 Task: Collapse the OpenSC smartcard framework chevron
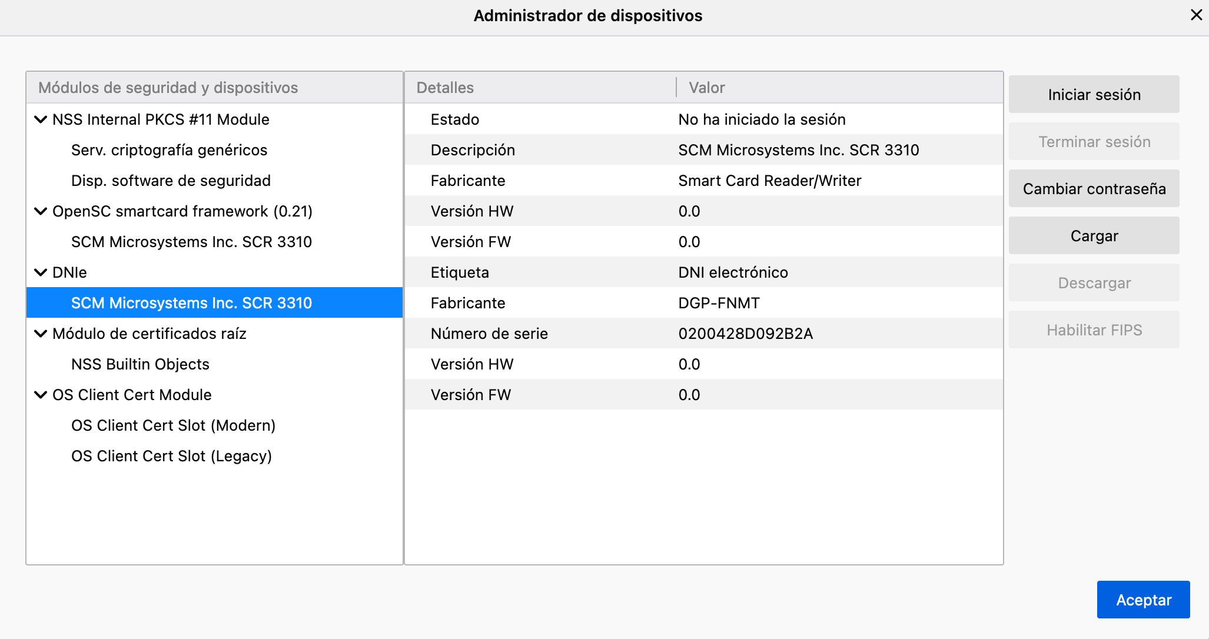click(x=41, y=211)
